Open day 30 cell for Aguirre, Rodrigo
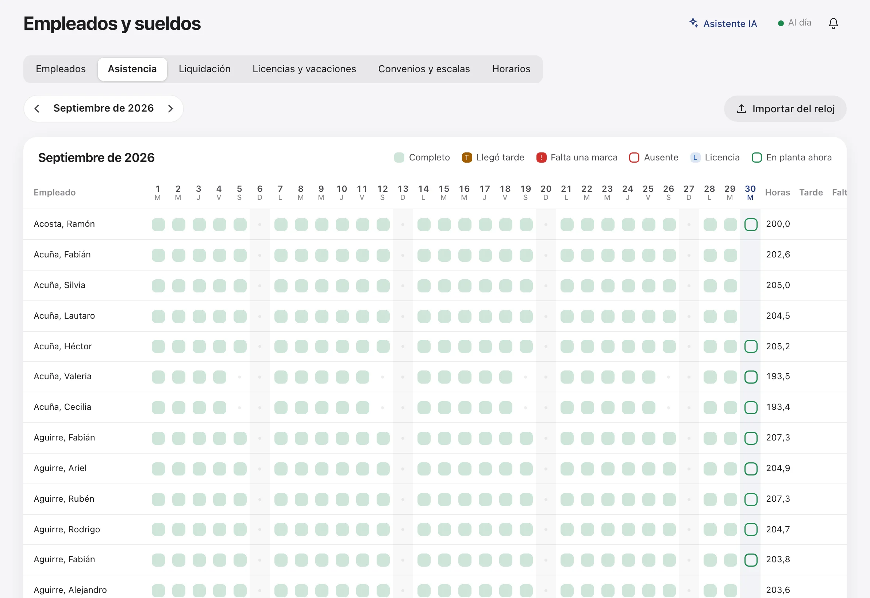Viewport: 870px width, 598px height. click(751, 530)
